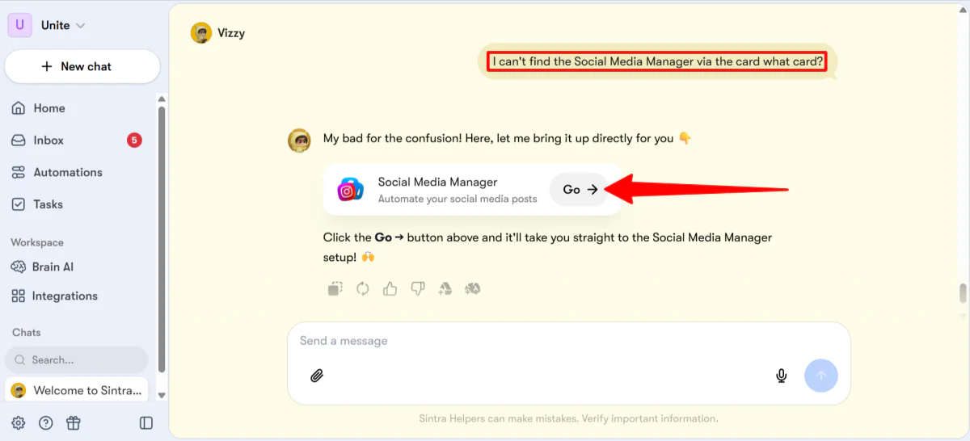Focus the chats Search field
Image resolution: width=970 pixels, height=441 pixels.
click(x=77, y=359)
